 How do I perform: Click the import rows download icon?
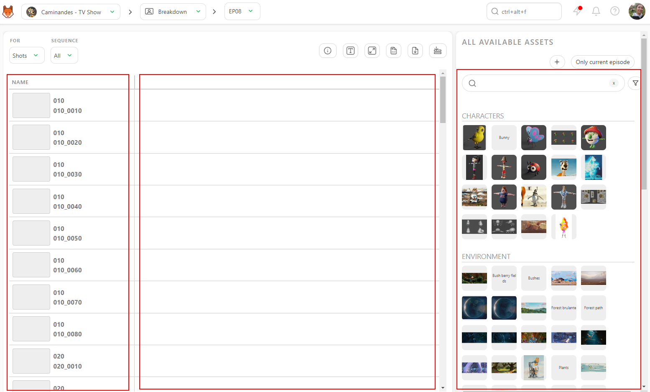[x=438, y=51]
